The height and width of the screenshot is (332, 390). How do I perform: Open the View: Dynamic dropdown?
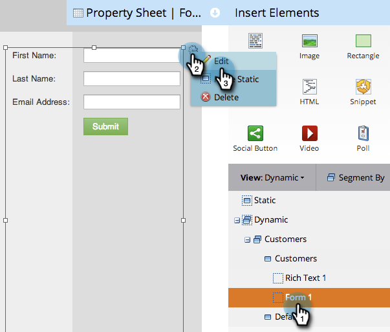tap(272, 177)
